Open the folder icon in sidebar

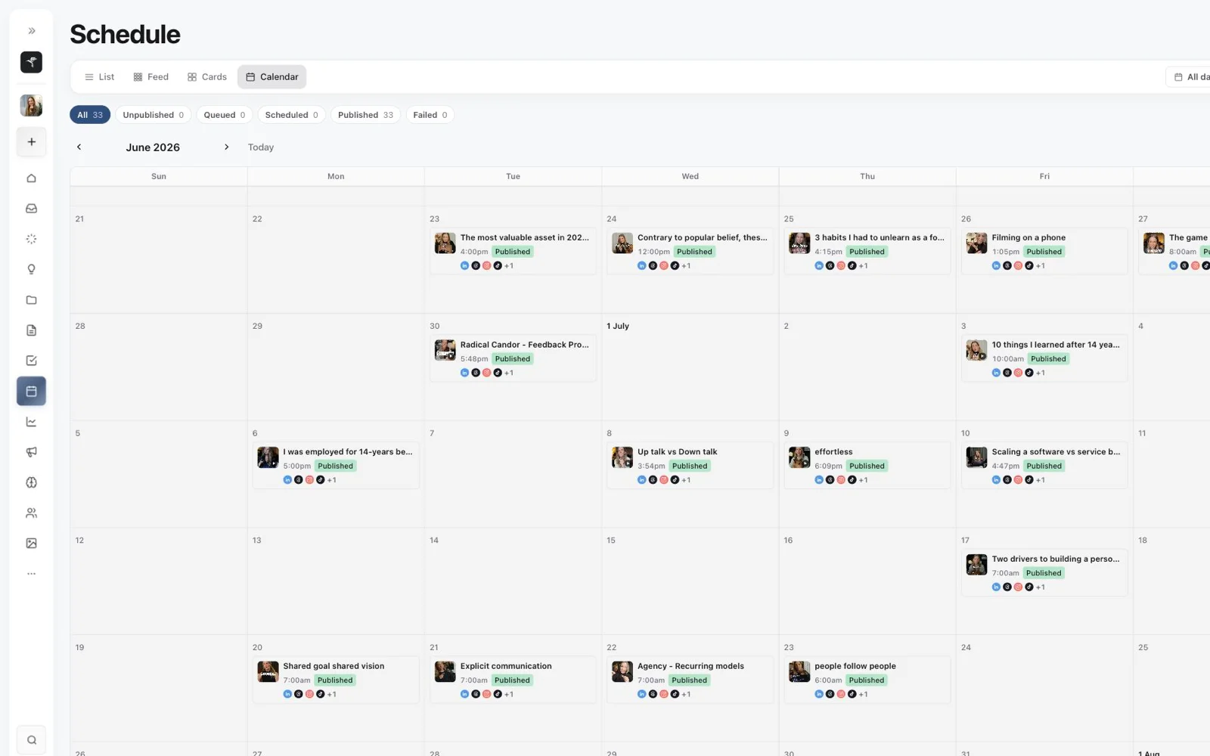tap(31, 300)
